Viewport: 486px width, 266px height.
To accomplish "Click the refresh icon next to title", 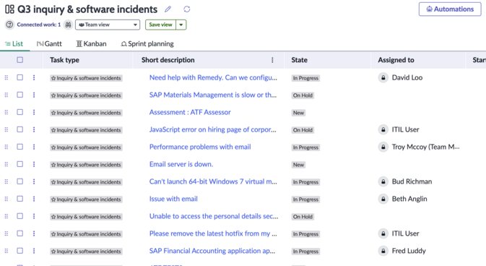I will coord(186,9).
